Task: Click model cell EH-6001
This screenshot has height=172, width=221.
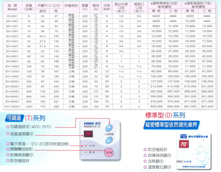Action: pos(12,56)
